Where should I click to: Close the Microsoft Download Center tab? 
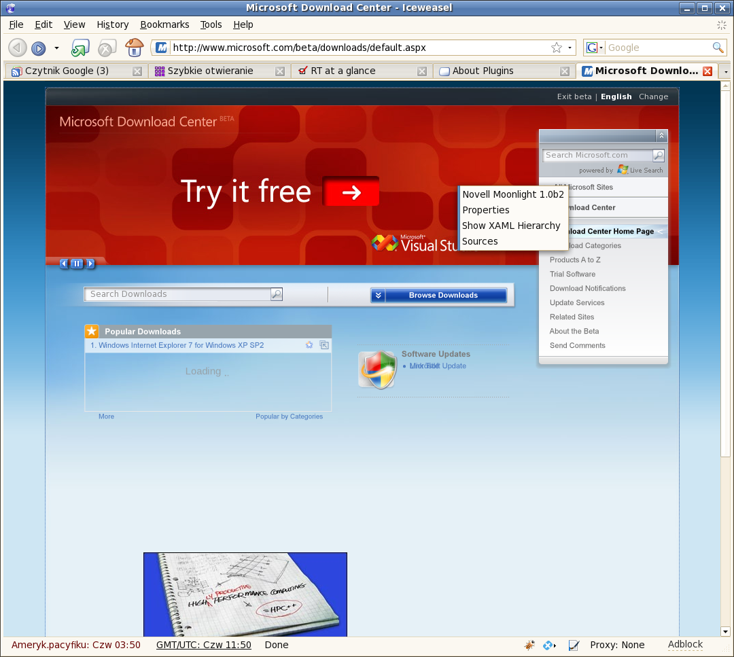pos(707,71)
